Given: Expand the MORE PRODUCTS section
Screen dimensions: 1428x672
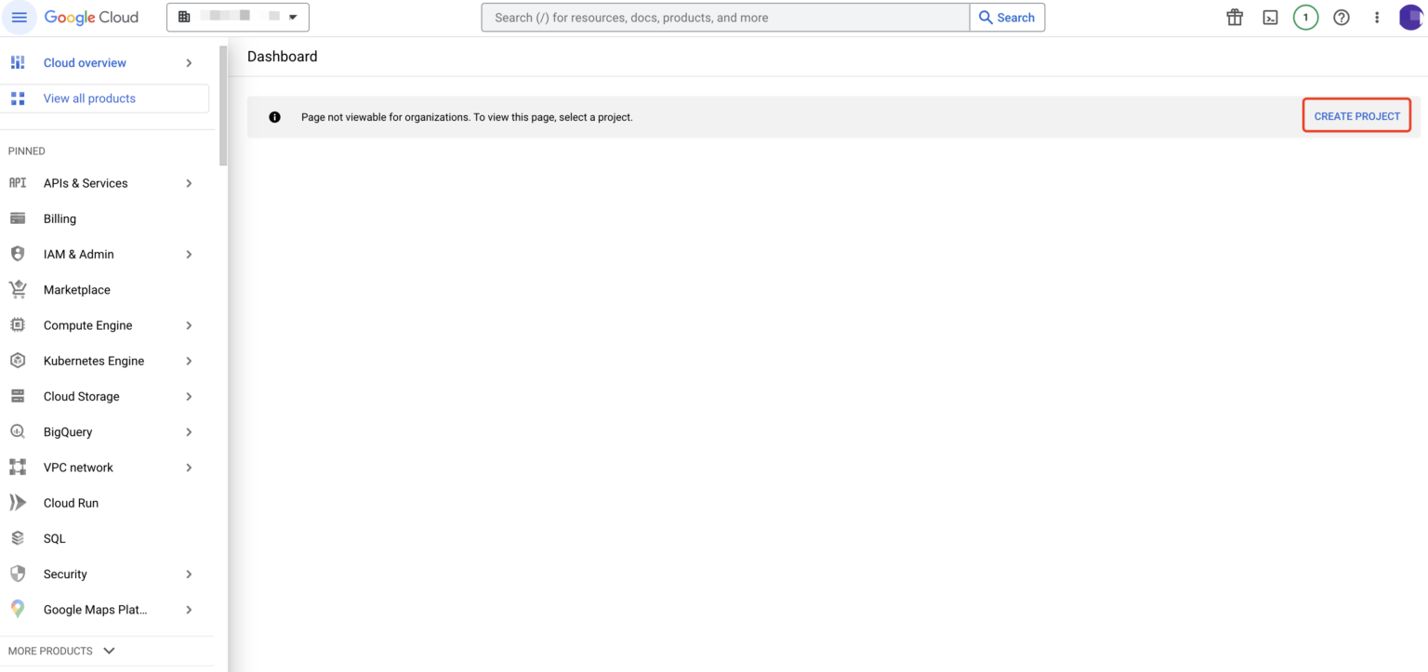Looking at the screenshot, I should tap(61, 651).
